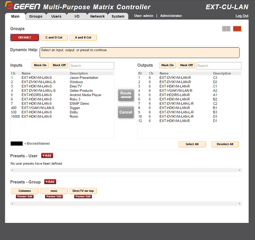The image size is (255, 240).
Task: Click the Route arrow button
Action: click(126, 95)
